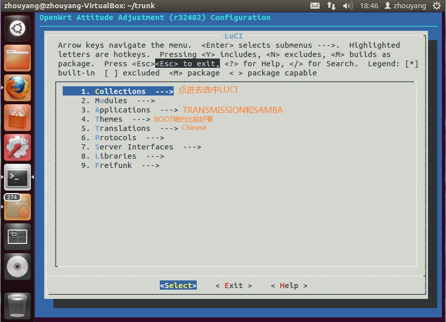Open Ubuntu Dash home launcher icon
This screenshot has width=446, height=322.
(17, 28)
